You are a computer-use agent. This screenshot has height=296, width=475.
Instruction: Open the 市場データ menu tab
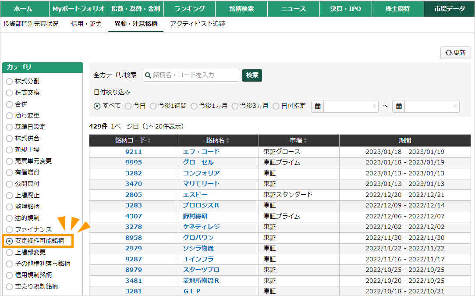[449, 9]
